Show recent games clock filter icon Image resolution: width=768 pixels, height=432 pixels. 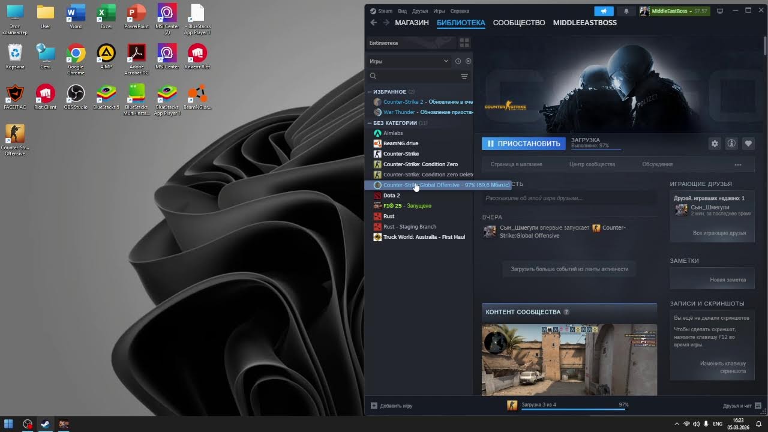point(458,61)
